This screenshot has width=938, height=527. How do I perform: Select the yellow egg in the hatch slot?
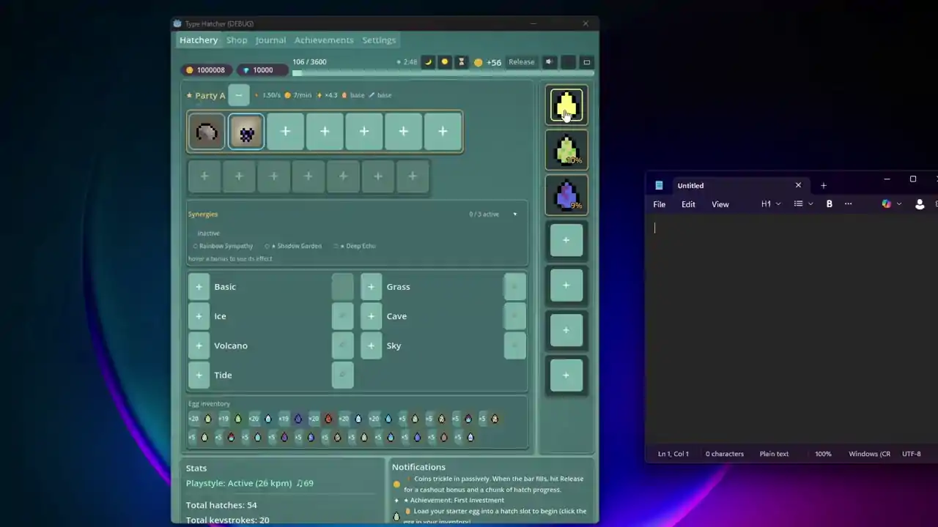[x=566, y=105]
